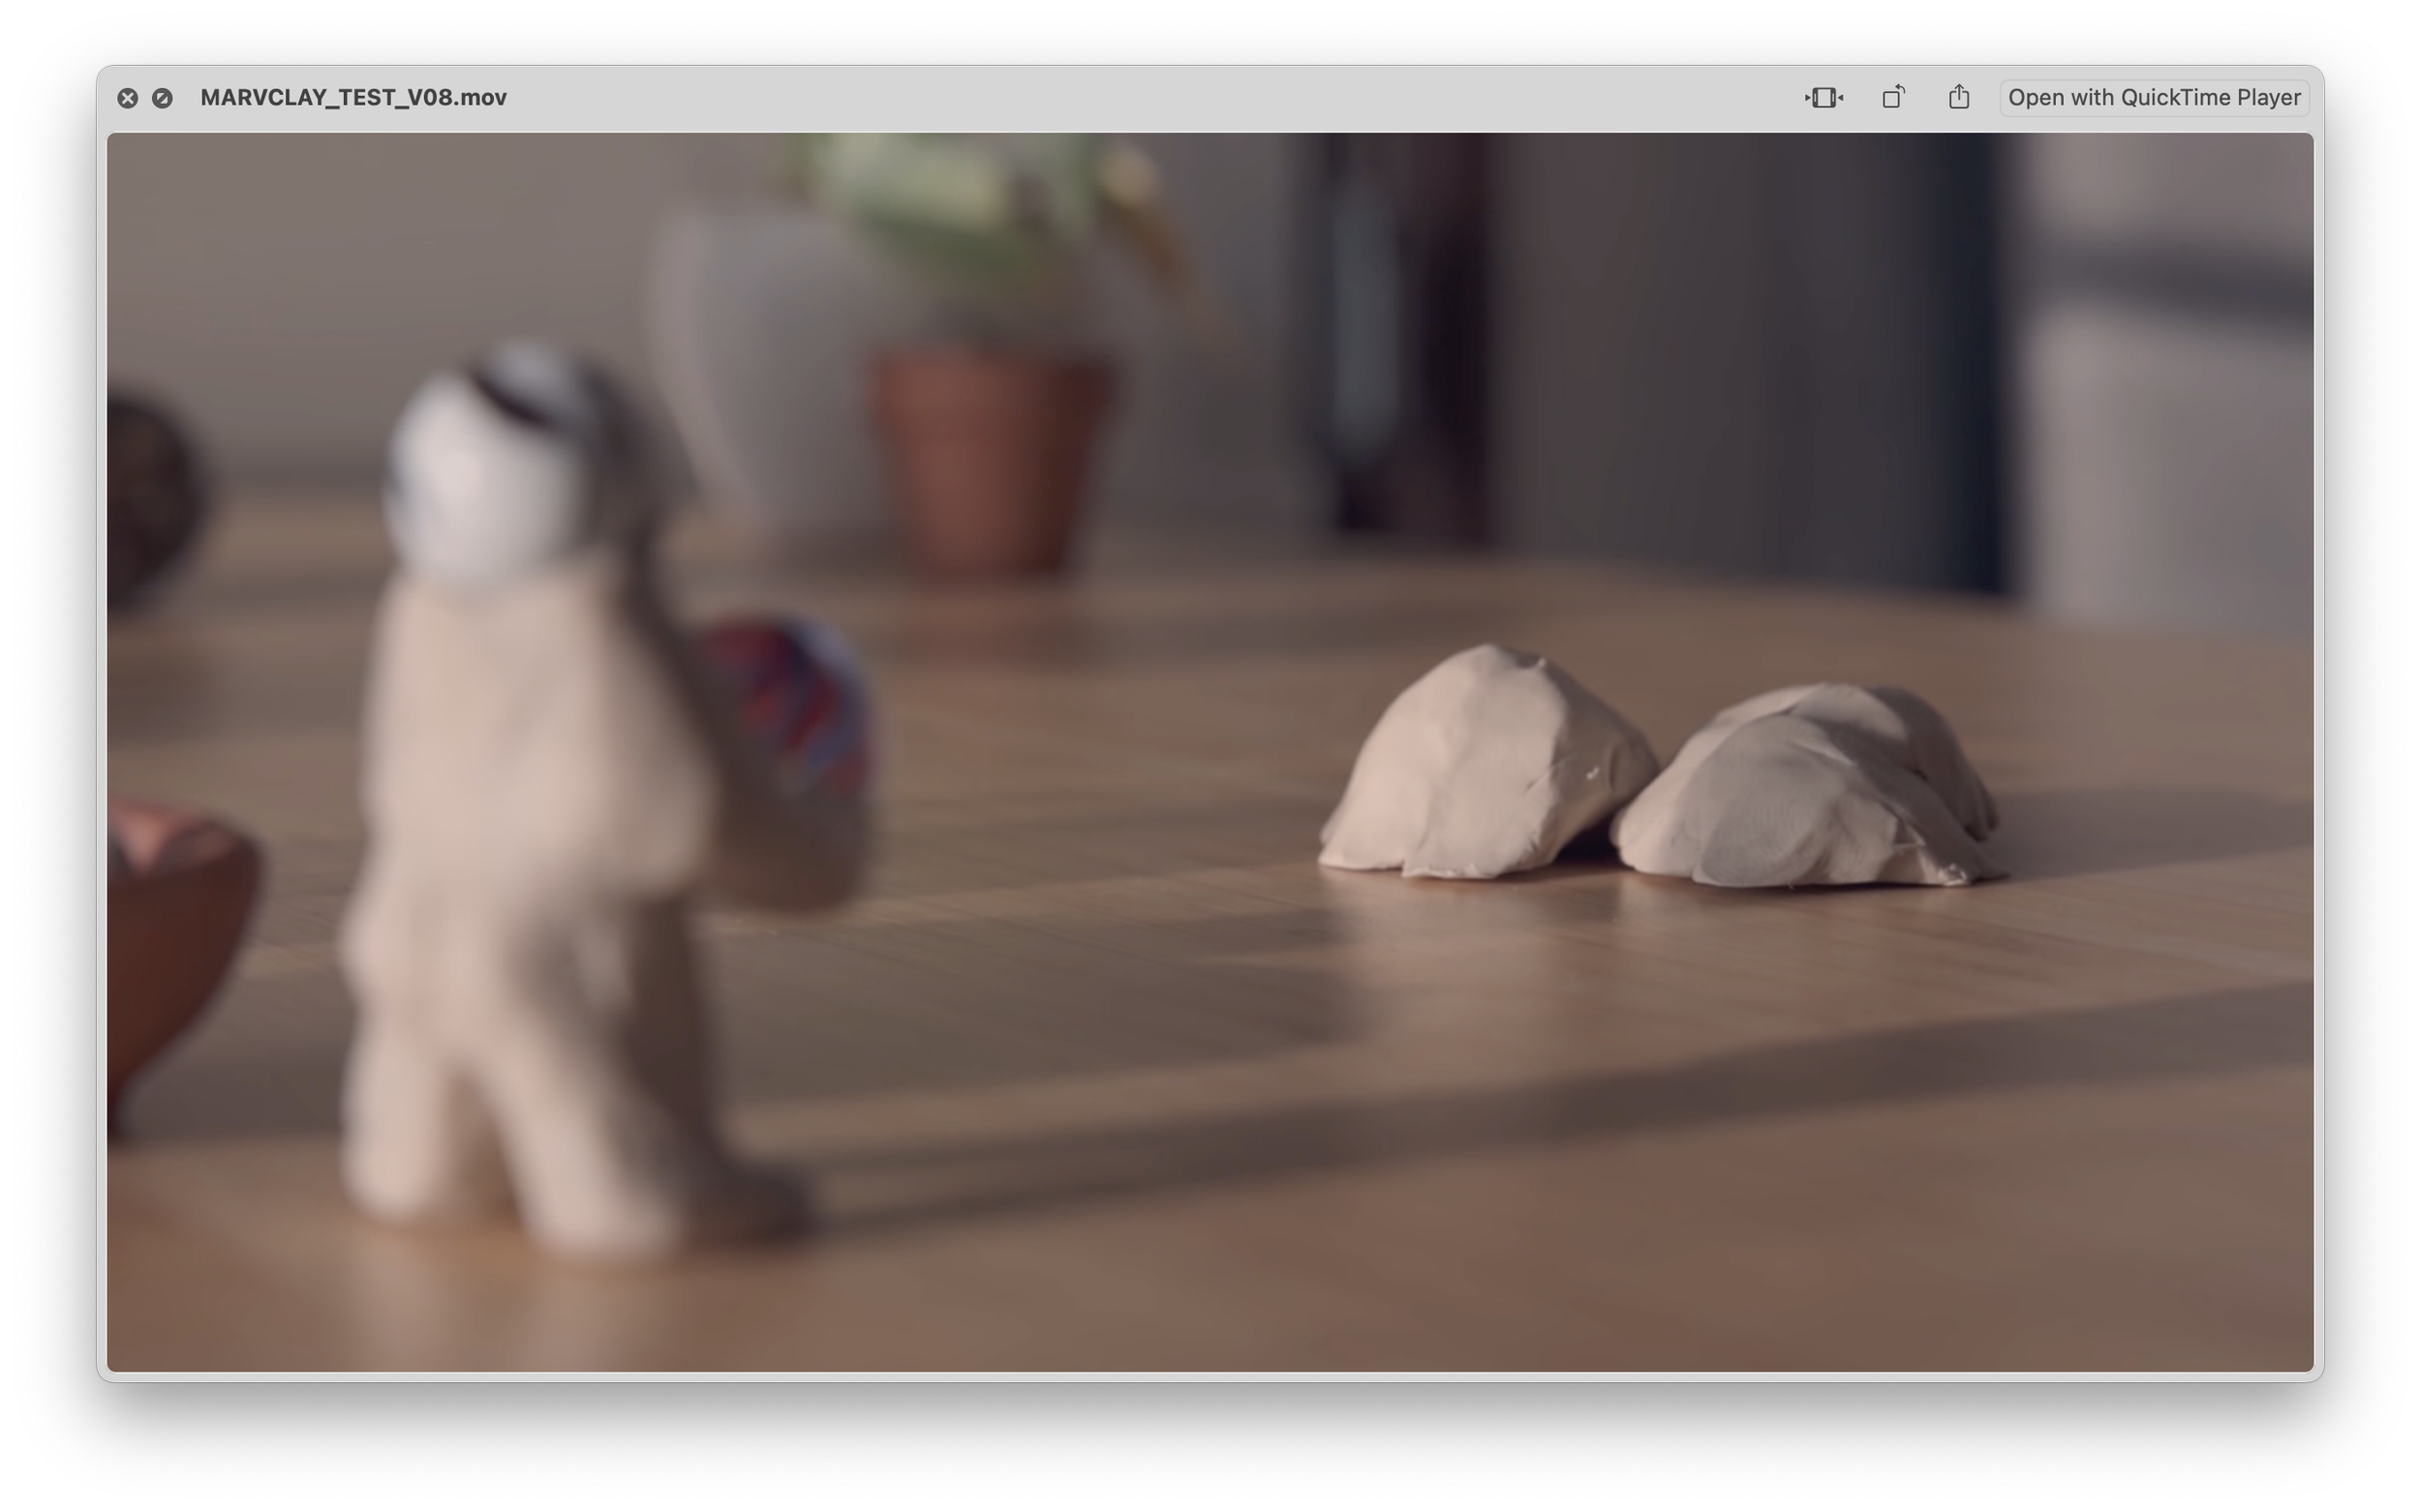Click Open with QuickTime Player
This screenshot has width=2421, height=1510.
click(2155, 98)
